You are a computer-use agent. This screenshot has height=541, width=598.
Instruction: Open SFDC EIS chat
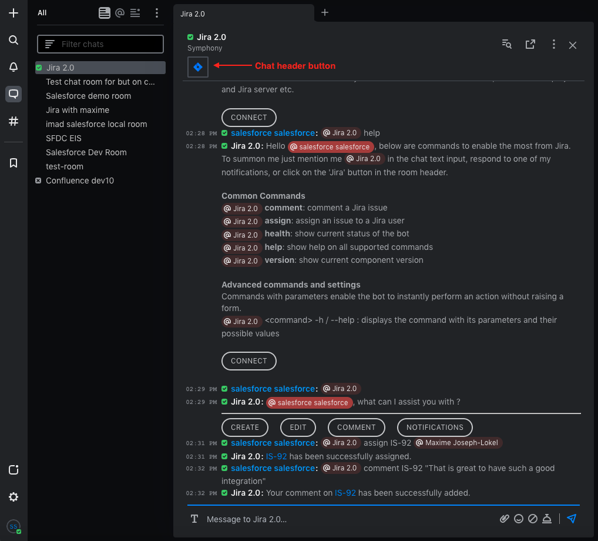point(100,138)
